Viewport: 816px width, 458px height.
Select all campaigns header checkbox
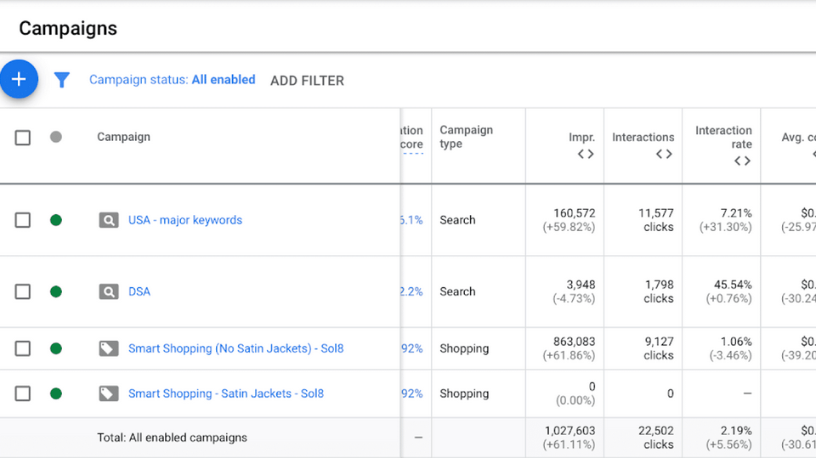tap(22, 138)
